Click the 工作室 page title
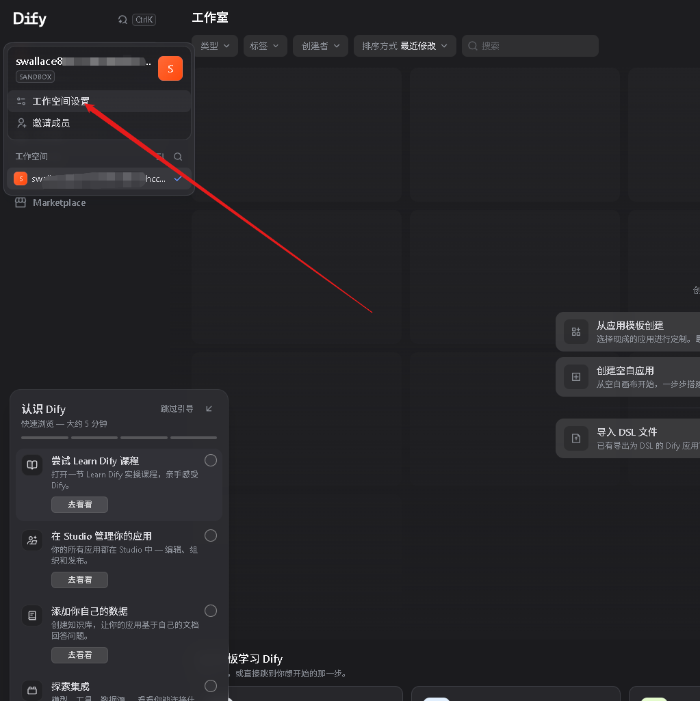The height and width of the screenshot is (701, 700). pos(210,18)
